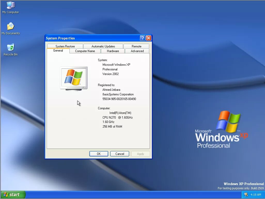Screen dimensions: 265x199
Task: Select the Recycle Bin desktop icon
Action: tap(11, 50)
